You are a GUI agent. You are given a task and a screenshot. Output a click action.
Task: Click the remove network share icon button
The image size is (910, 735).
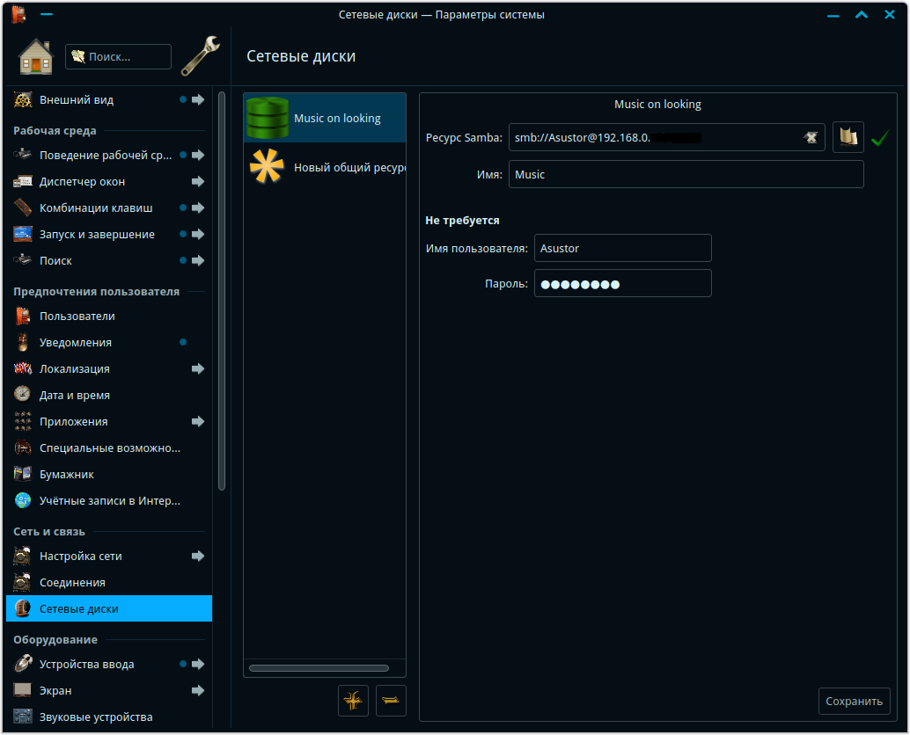[x=391, y=701]
